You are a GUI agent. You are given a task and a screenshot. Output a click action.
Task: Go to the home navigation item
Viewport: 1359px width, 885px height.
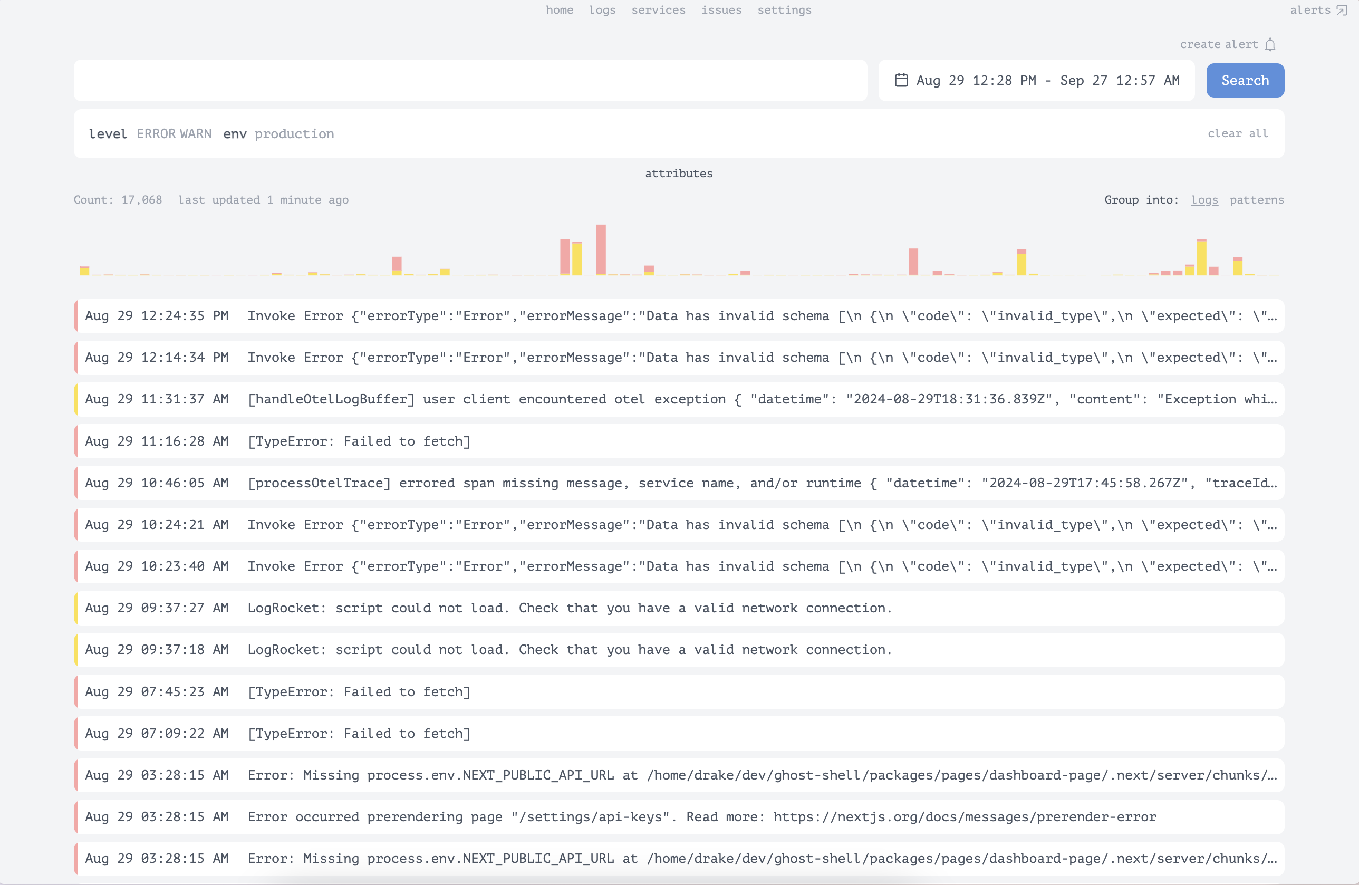click(559, 10)
